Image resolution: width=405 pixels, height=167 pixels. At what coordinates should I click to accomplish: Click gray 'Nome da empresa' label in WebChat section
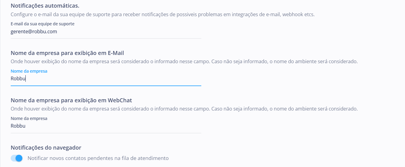29,118
